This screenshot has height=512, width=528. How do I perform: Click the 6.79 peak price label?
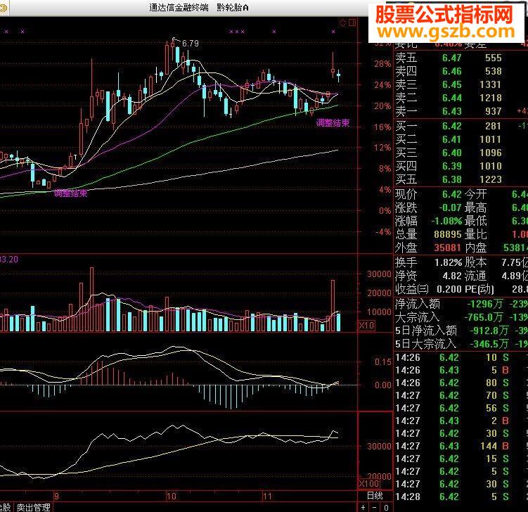[x=191, y=44]
